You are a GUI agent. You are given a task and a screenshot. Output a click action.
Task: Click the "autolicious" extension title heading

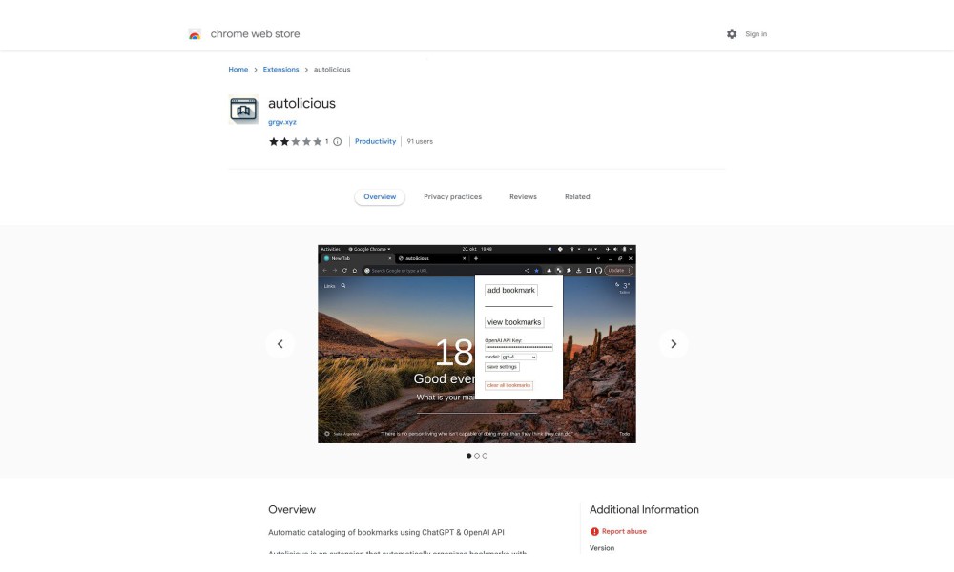point(301,103)
